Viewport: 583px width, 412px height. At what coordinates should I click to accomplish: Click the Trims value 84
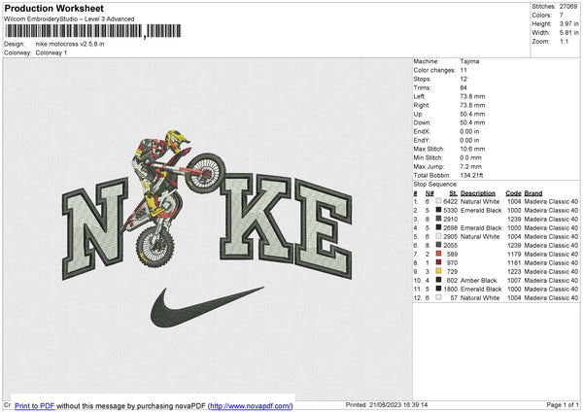(463, 87)
